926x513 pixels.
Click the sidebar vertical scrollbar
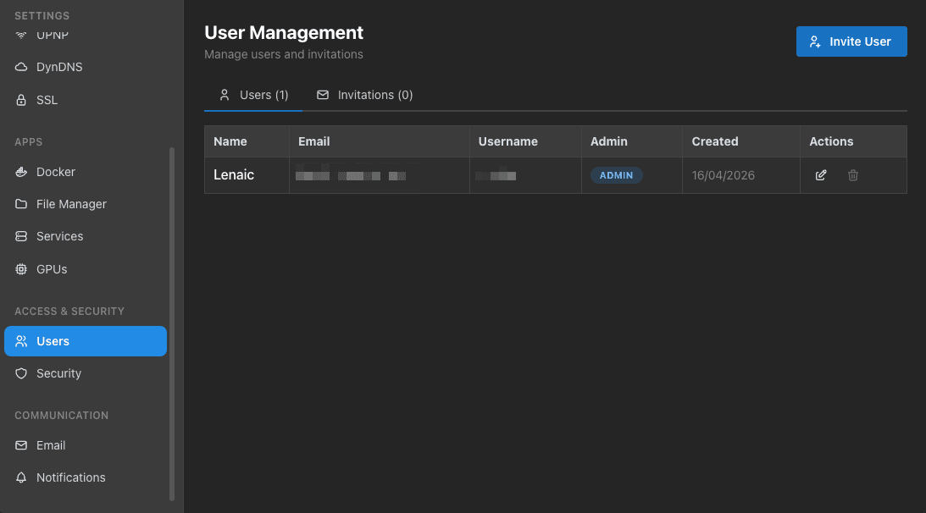pyautogui.click(x=172, y=323)
